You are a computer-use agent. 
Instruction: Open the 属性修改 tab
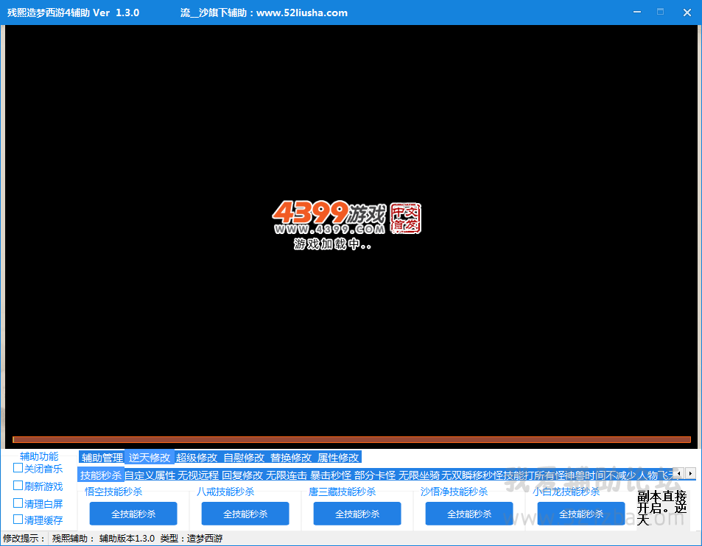pos(338,458)
